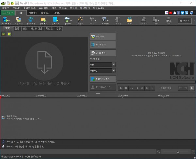Open the 이름 media sort dropdown
Image resolution: width=196 pixels, height=159 pixels.
point(102,64)
